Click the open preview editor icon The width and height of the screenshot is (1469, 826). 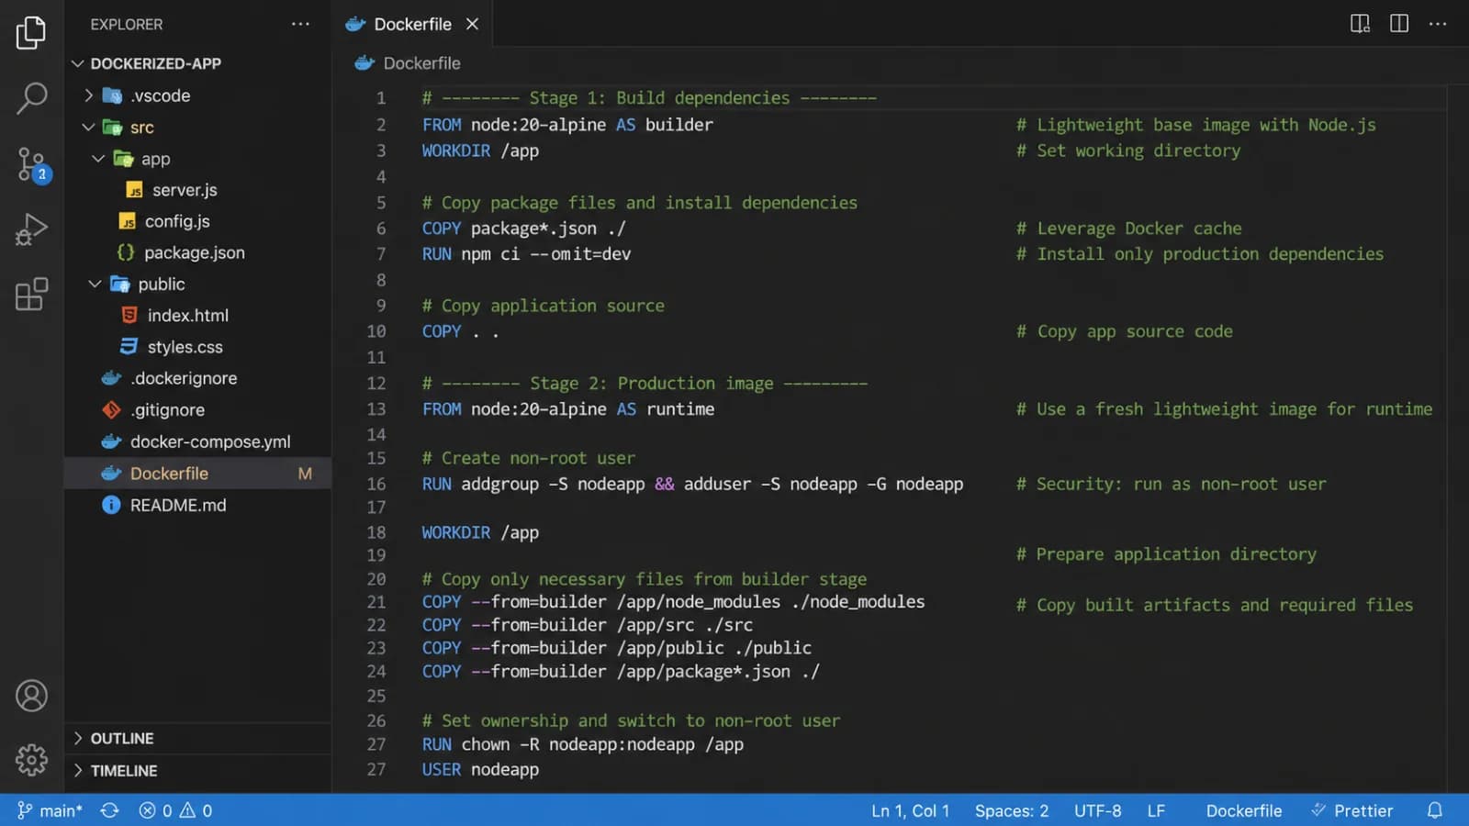coord(1360,24)
